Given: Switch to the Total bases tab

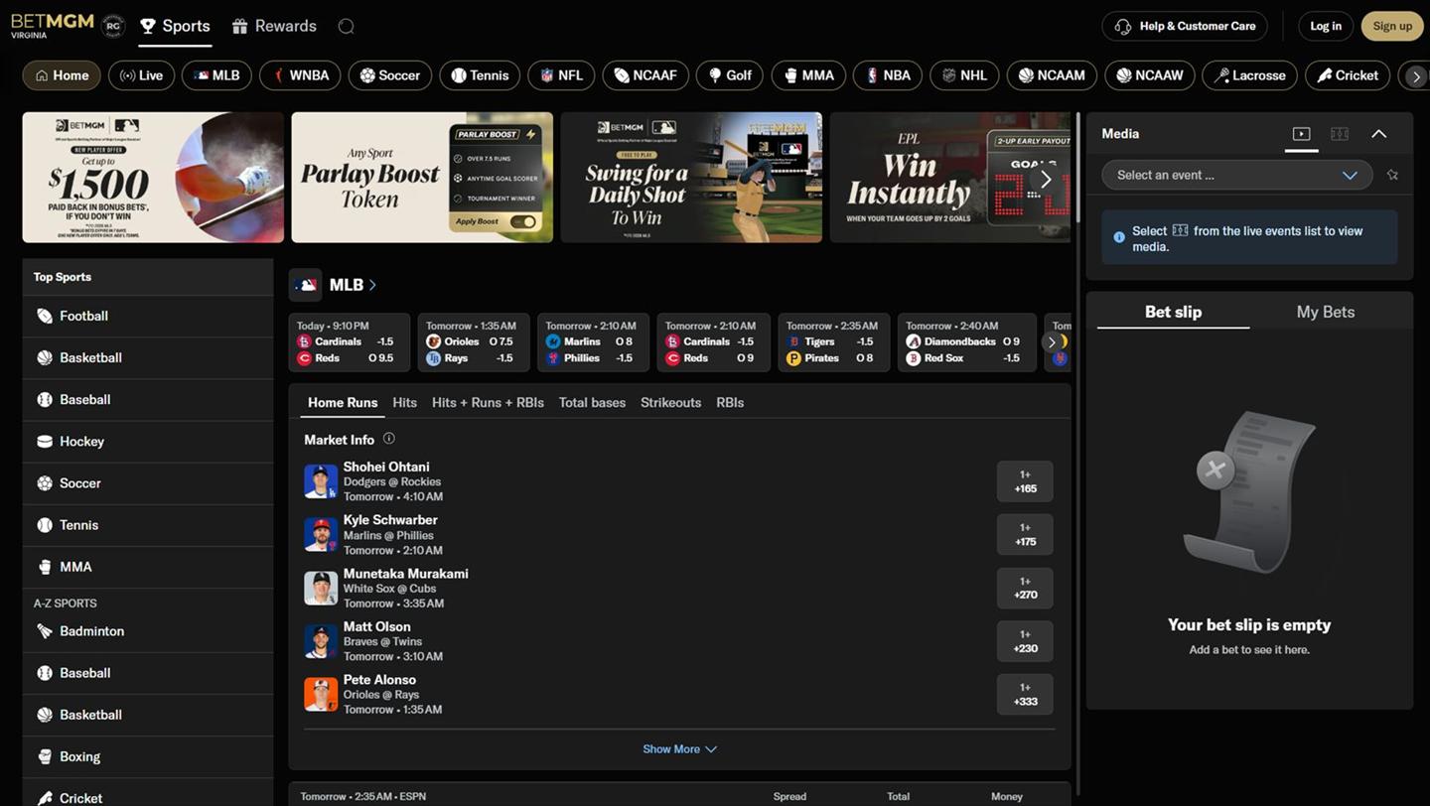Looking at the screenshot, I should pyautogui.click(x=592, y=402).
